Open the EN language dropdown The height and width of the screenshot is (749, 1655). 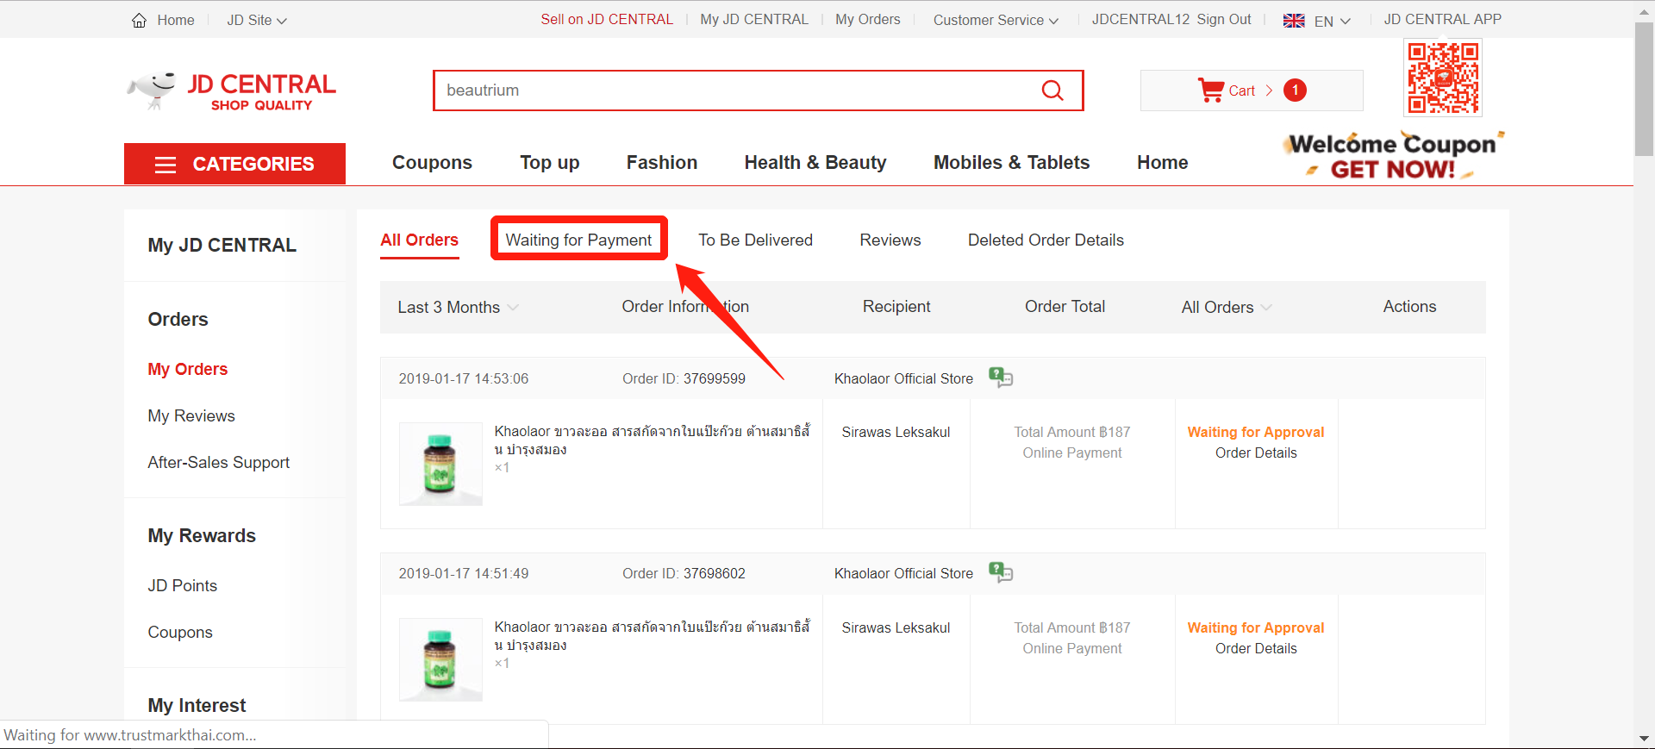click(1332, 21)
